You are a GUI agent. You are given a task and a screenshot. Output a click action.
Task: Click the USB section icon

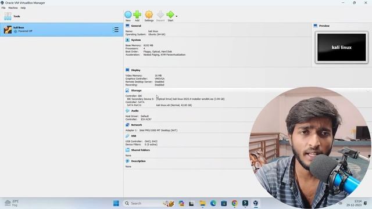tap(127, 136)
